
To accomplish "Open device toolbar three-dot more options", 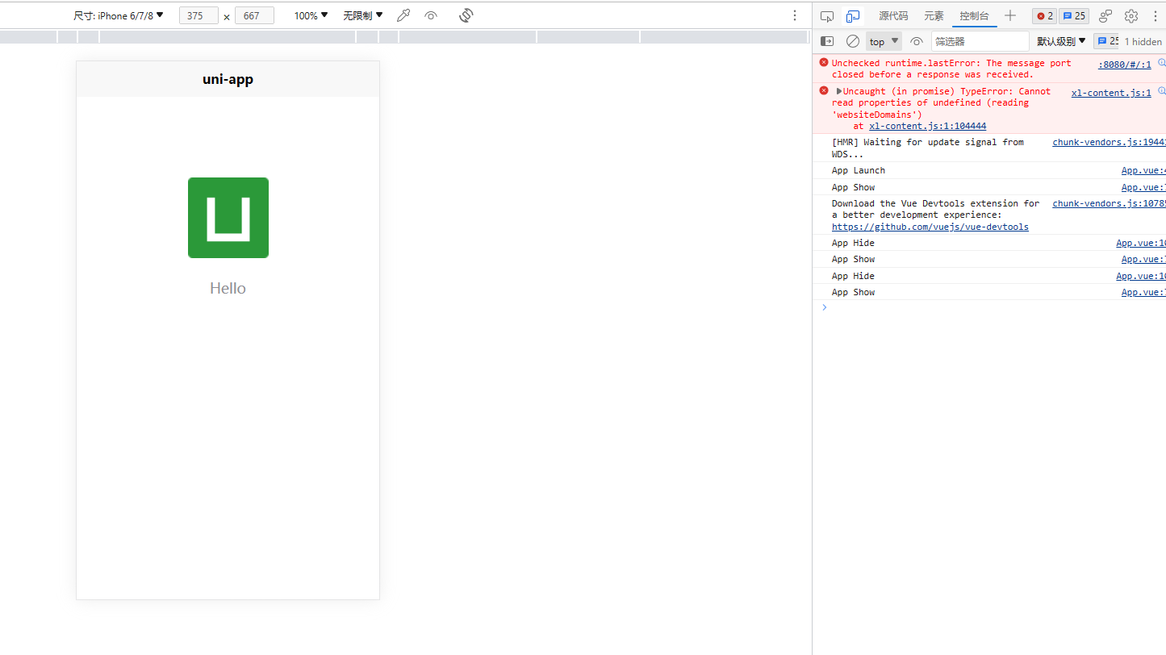I will 795,15.
